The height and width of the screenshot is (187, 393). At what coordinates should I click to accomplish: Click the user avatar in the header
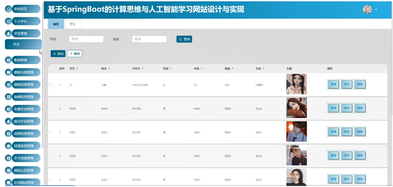(x=367, y=10)
